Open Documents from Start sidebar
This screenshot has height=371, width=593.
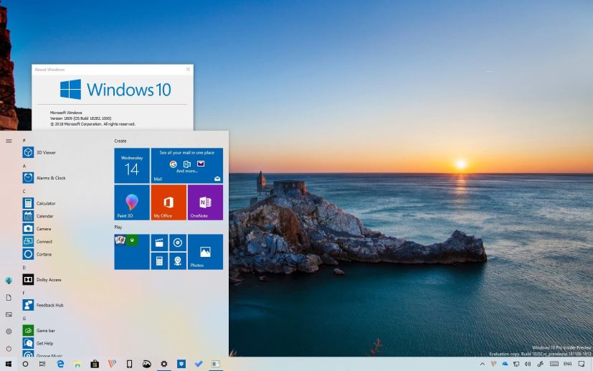click(9, 298)
